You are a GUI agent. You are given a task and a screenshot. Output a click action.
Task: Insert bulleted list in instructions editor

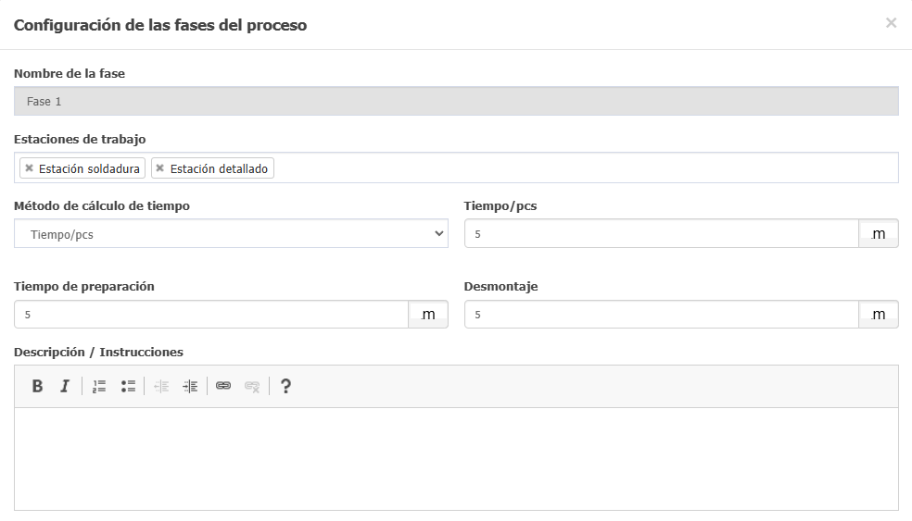[x=128, y=386]
